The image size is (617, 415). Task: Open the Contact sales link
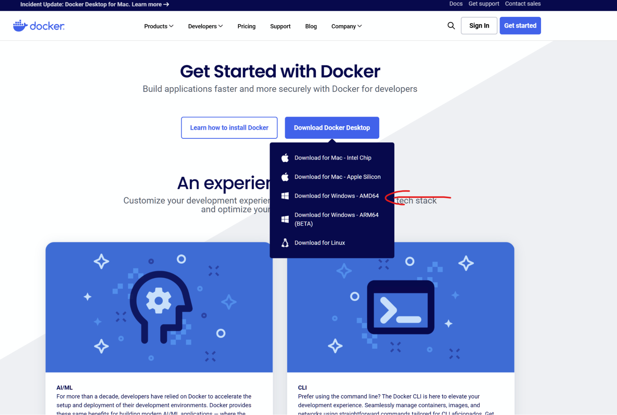coord(523,4)
